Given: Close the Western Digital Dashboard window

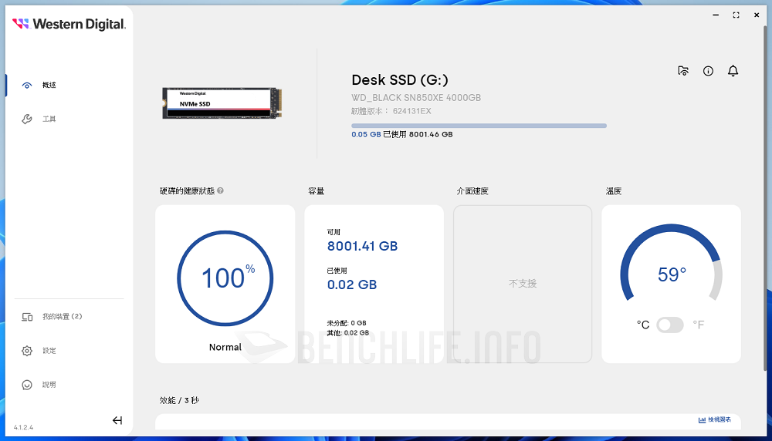Looking at the screenshot, I should pos(757,15).
